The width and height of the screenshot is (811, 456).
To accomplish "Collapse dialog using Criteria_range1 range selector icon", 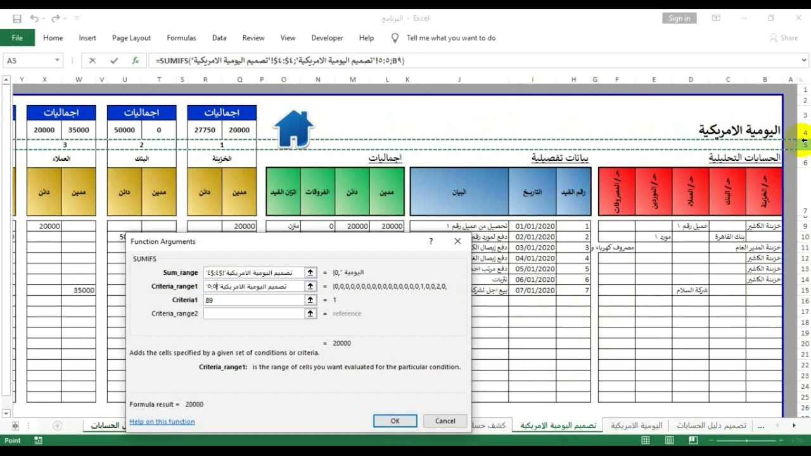I will [310, 286].
